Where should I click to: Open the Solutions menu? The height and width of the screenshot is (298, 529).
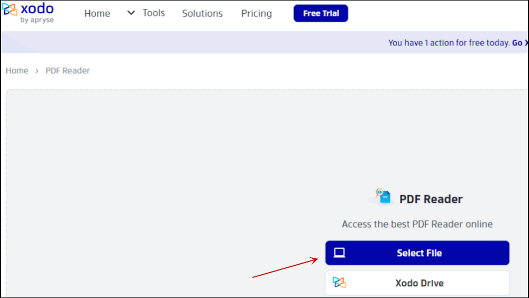coord(203,14)
